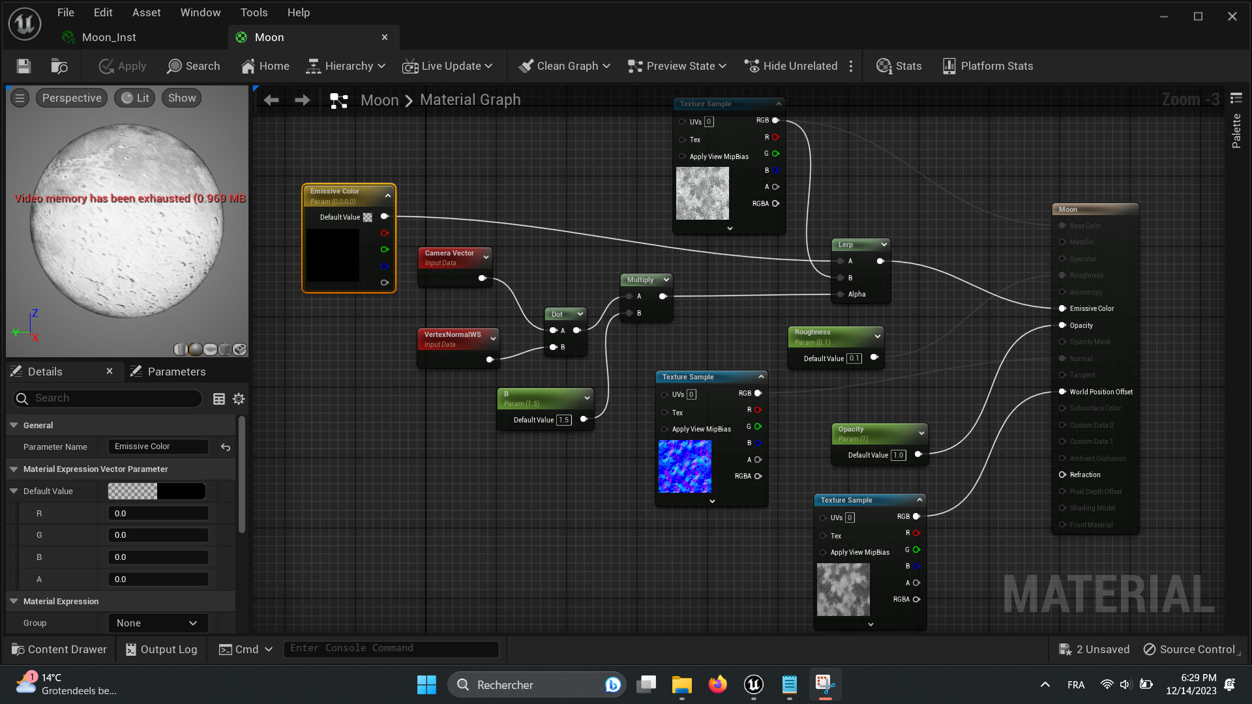Open the Details view settings gear
The image size is (1252, 704).
[x=239, y=399]
